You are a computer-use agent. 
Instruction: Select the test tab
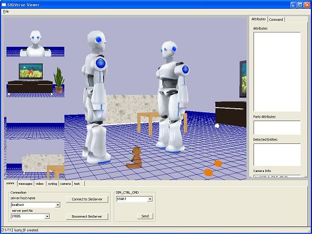pos(77,184)
